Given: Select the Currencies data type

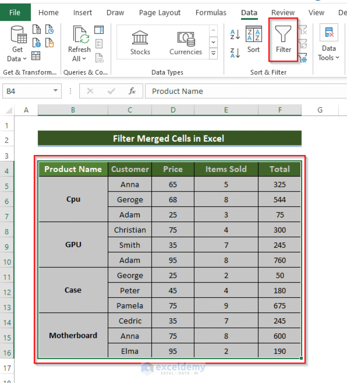Looking at the screenshot, I should click(185, 43).
